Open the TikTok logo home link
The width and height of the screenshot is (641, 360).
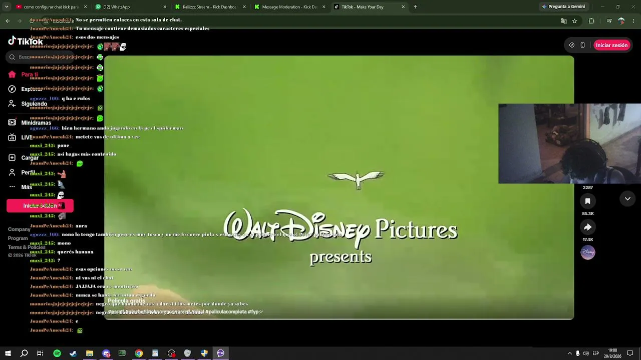coord(25,41)
